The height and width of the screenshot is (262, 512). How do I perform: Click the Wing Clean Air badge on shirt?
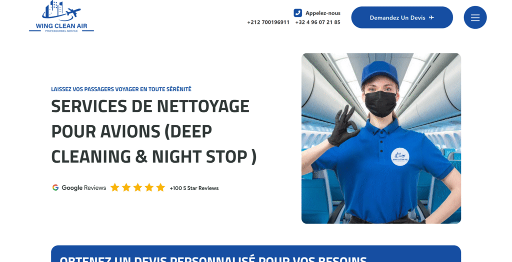(400, 157)
